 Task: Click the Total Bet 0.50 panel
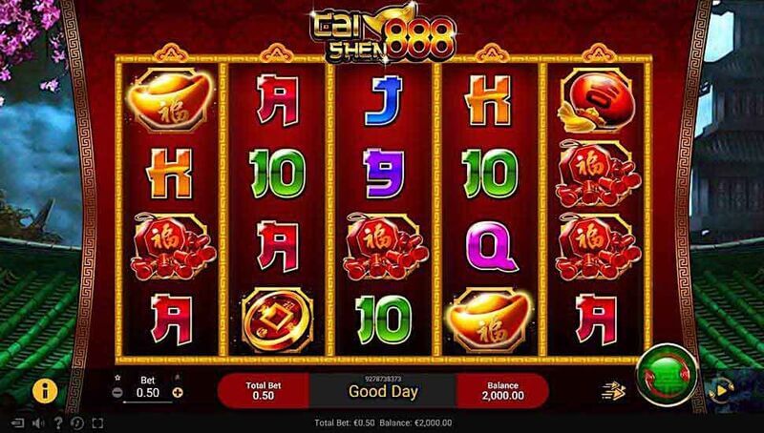coord(264,391)
